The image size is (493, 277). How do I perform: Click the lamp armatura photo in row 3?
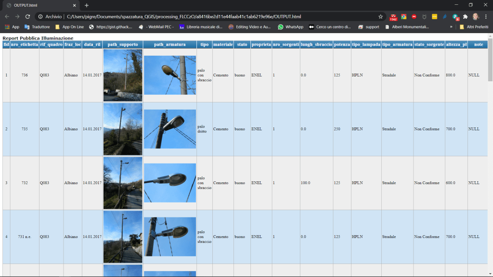[x=169, y=183]
